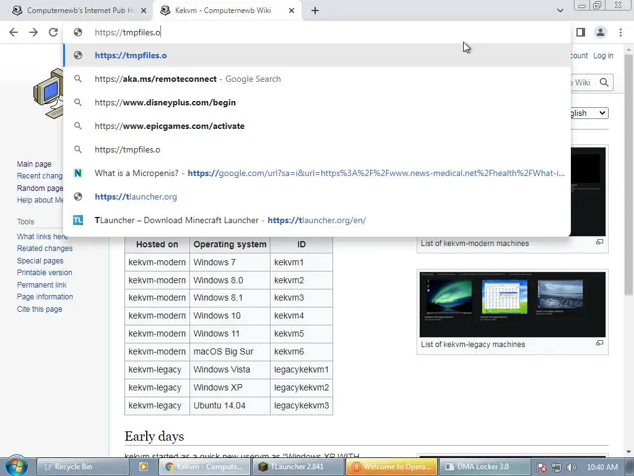This screenshot has width=634, height=476.
Task: Click the volume speaker tray icon
Action: [x=571, y=467]
